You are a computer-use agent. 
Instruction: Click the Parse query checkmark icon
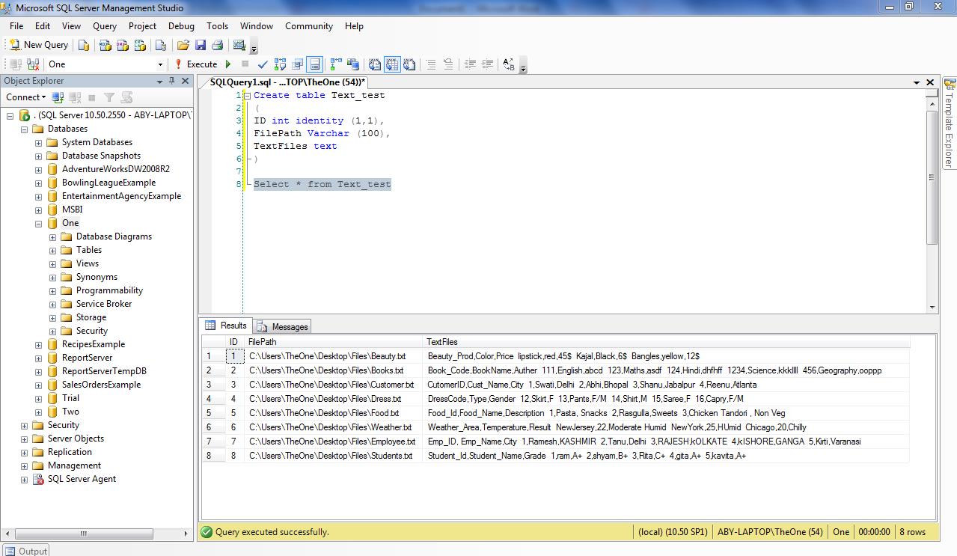tap(263, 64)
